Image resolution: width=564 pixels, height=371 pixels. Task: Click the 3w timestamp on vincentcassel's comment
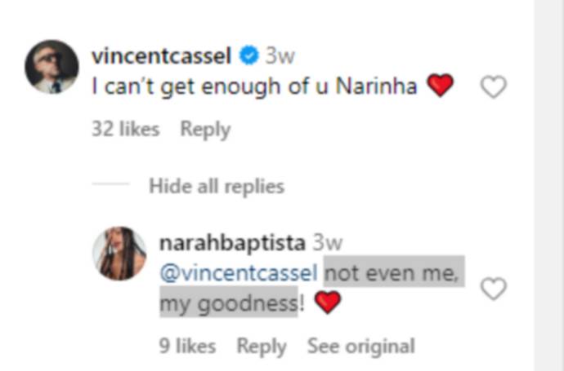[280, 56]
